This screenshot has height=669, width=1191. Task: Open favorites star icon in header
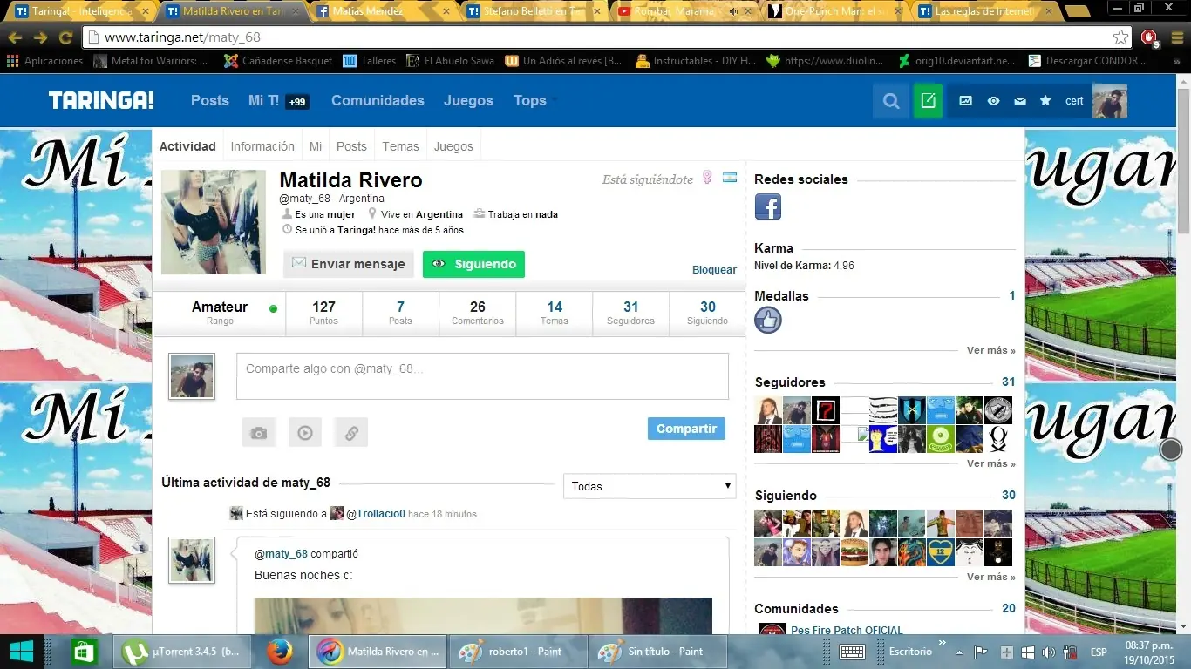(1045, 101)
